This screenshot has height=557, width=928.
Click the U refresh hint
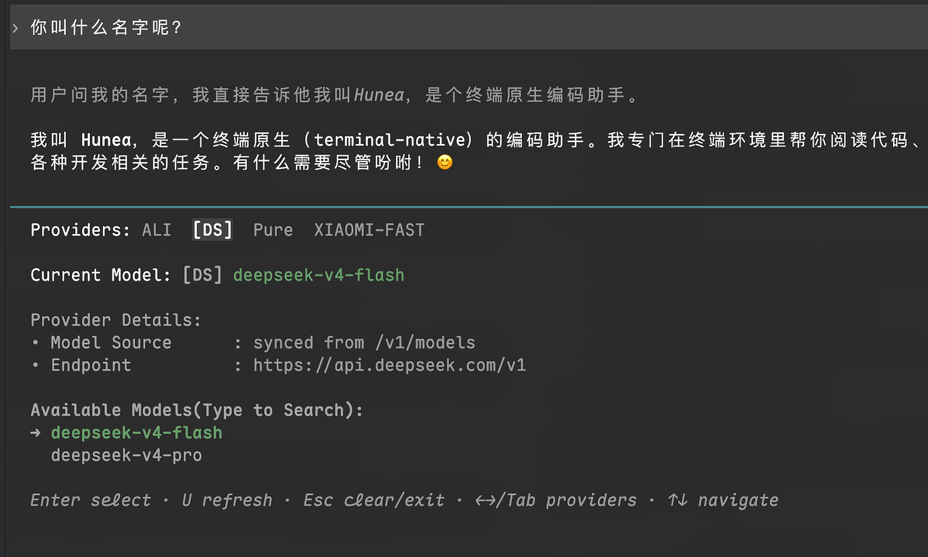227,500
